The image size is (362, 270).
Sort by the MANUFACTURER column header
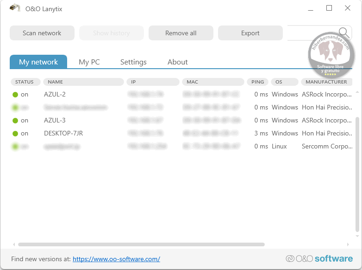pyautogui.click(x=327, y=82)
